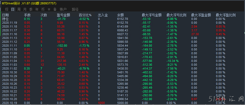Open the 备 notes tab
245x105 pixels.
tap(55, 9)
